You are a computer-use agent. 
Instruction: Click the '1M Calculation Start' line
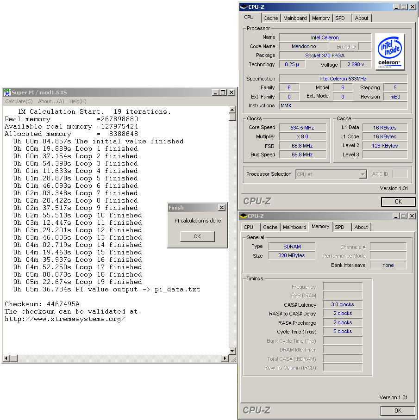[94, 111]
